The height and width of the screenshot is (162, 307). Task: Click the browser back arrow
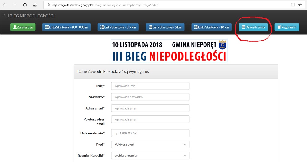tap(5, 5)
